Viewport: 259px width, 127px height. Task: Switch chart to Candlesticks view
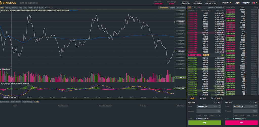(163, 8)
